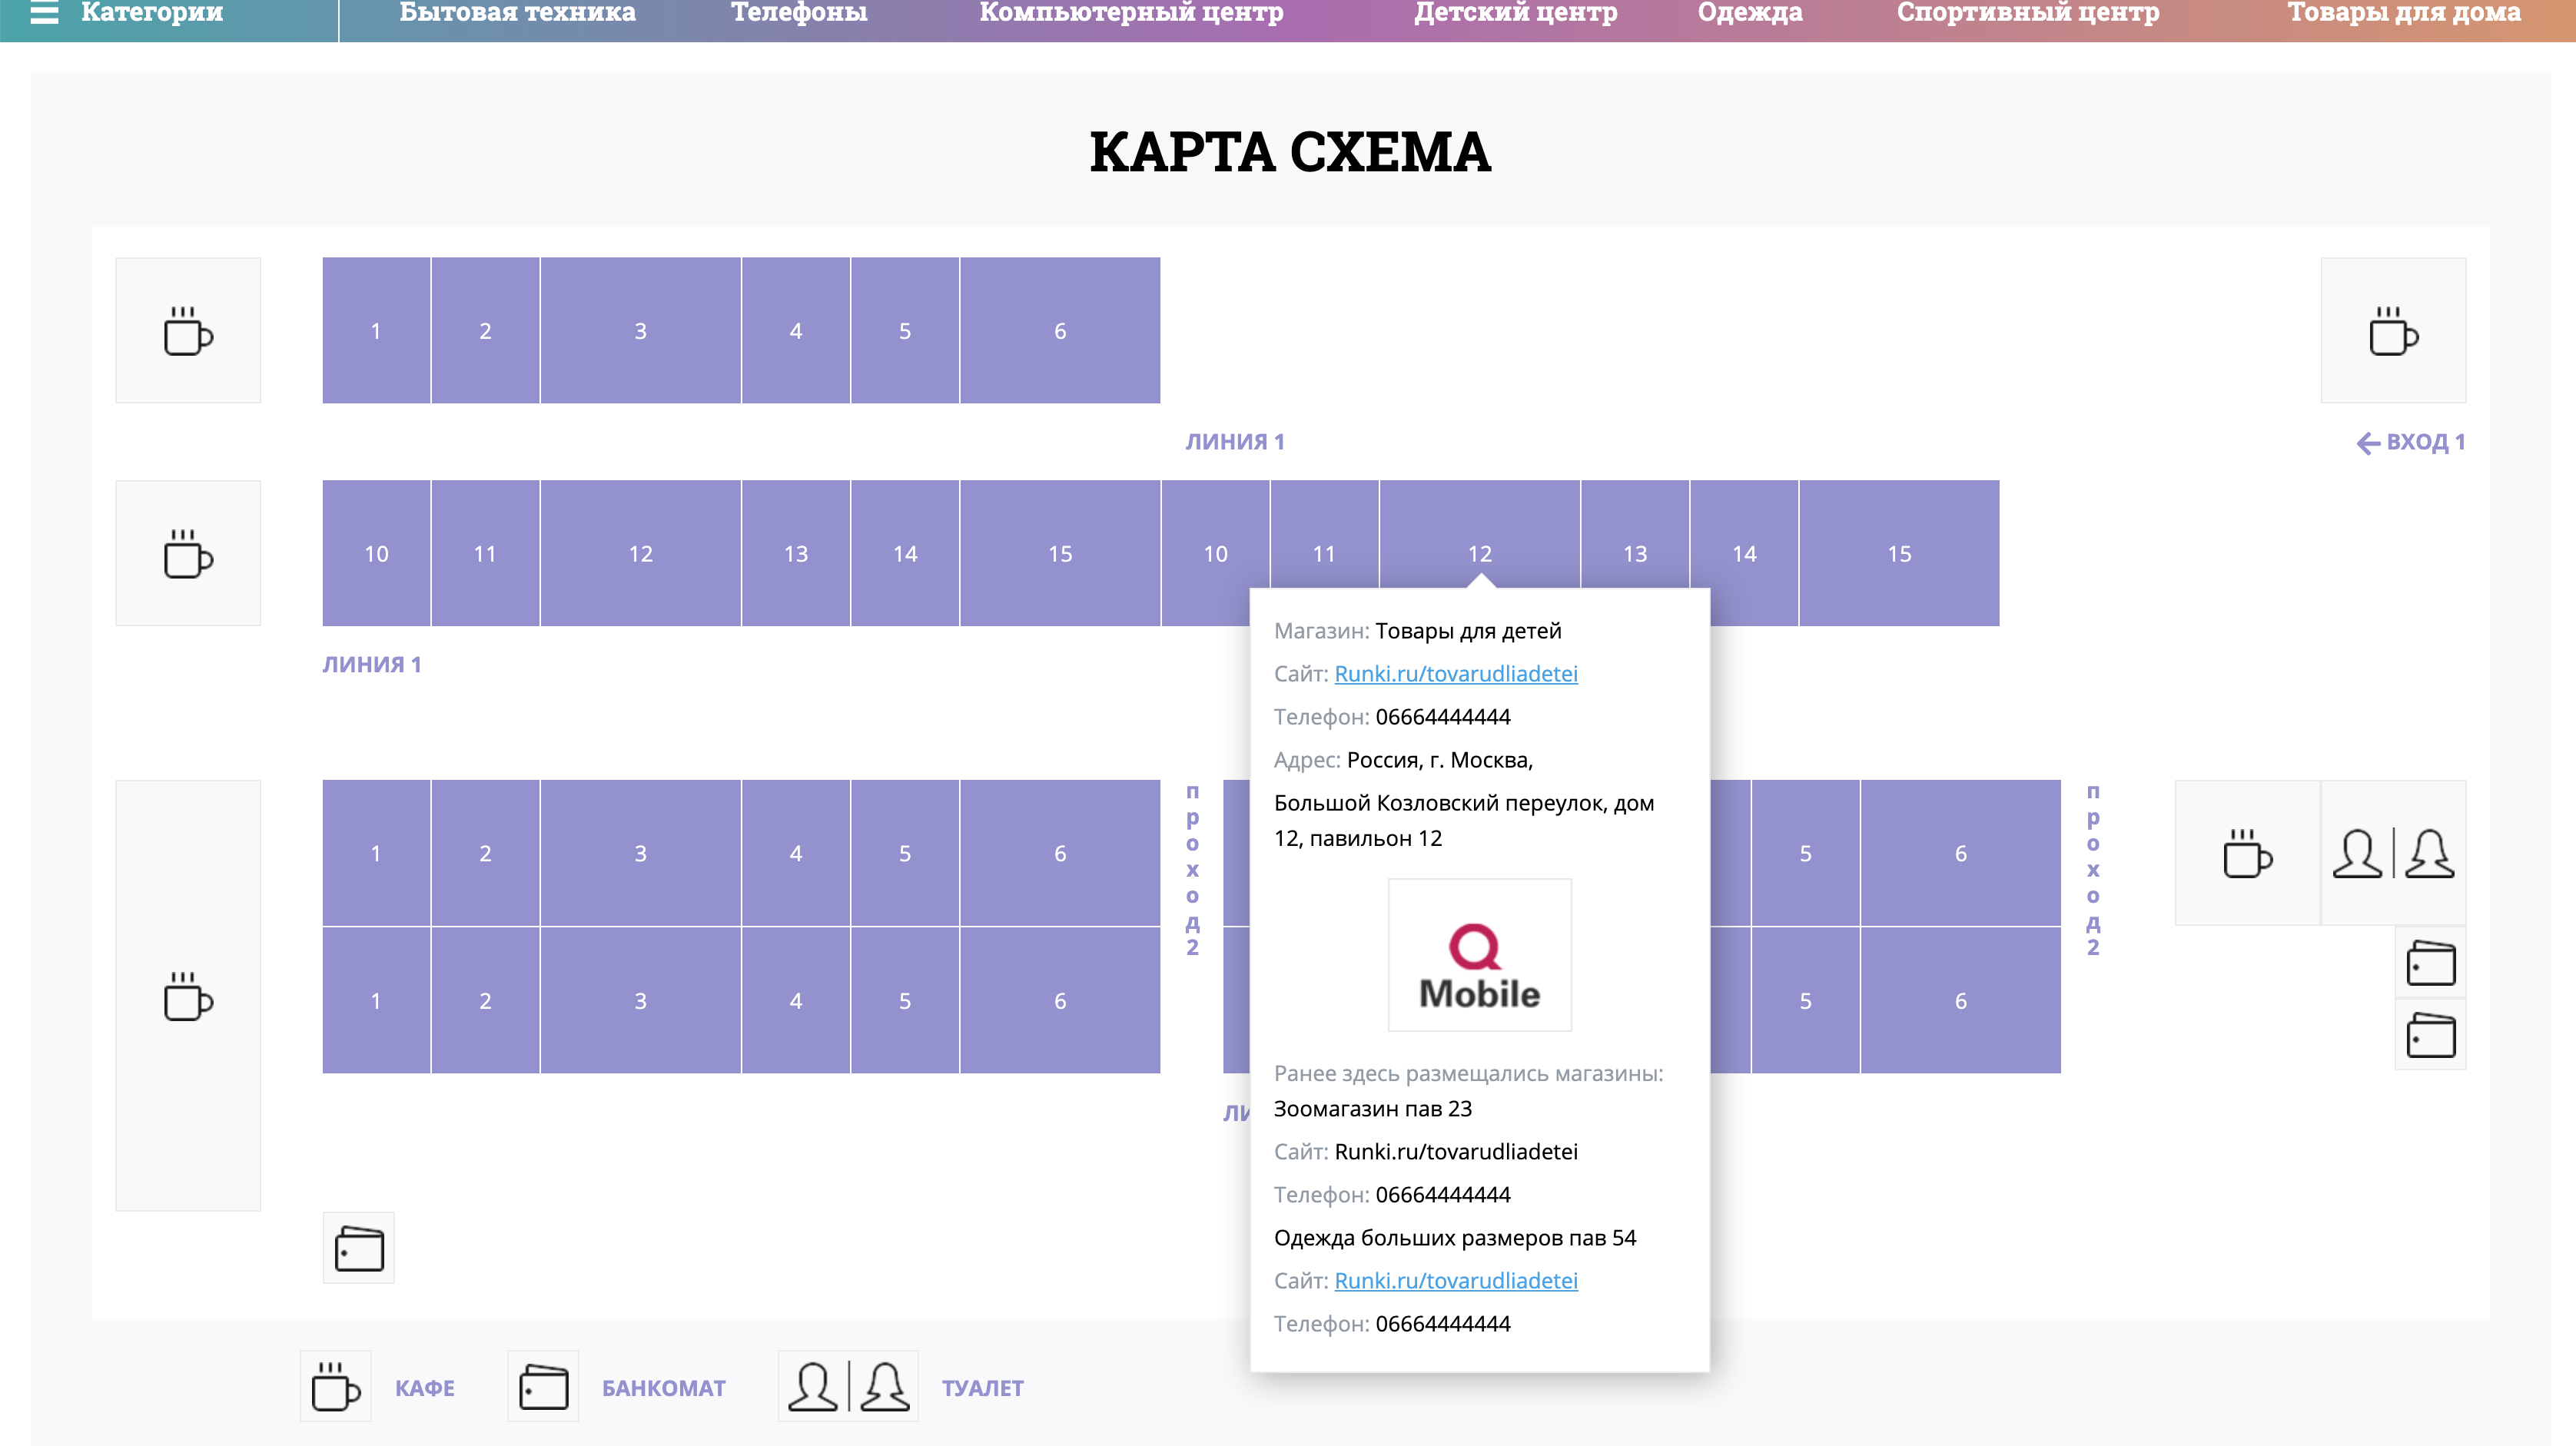Select the right pavilion 14 in the second row

1744,553
